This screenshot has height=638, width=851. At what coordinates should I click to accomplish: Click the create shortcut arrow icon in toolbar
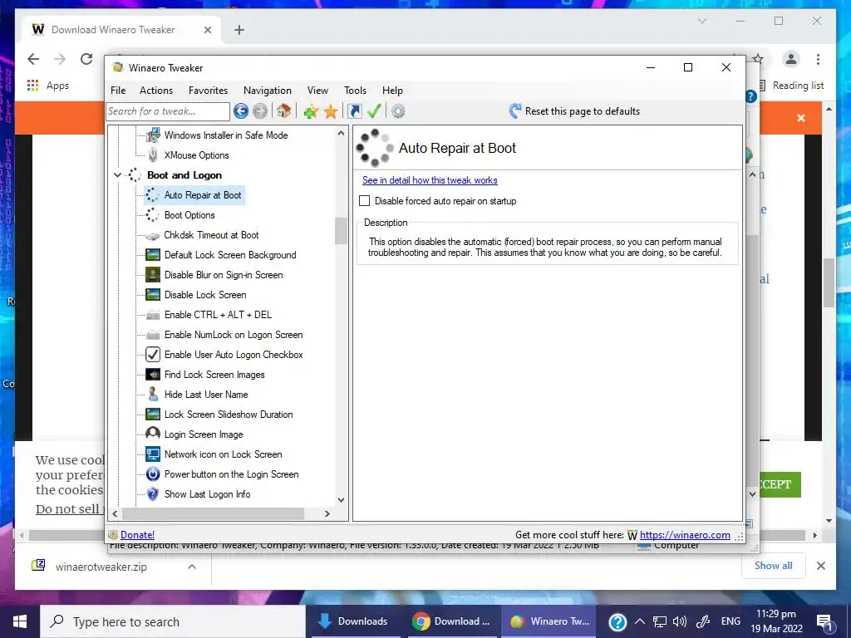click(354, 111)
